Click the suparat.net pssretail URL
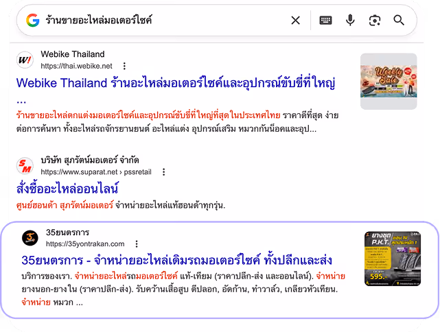Viewport: 440px width, 332px height. click(96, 172)
